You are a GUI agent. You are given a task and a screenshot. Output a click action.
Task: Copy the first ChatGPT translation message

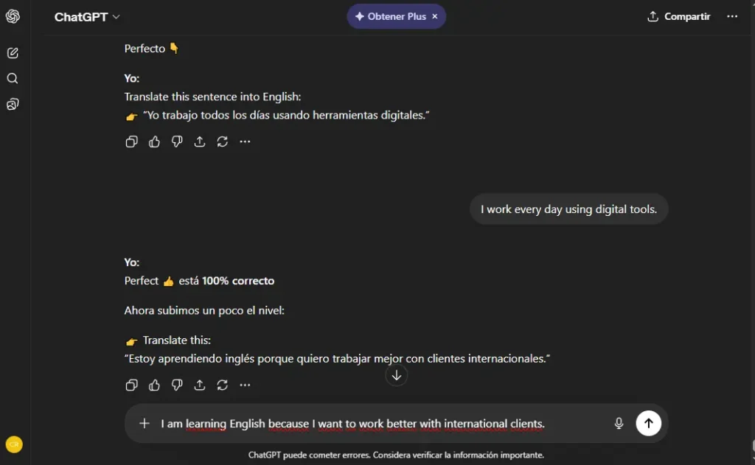coord(131,141)
